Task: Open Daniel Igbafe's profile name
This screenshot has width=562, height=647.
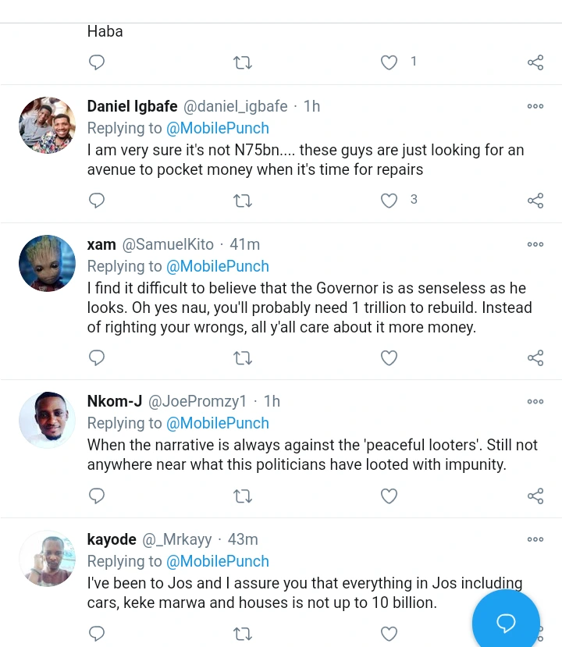Action: (131, 106)
